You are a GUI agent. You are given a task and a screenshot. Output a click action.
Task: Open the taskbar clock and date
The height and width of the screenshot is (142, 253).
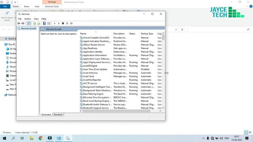coord(237,138)
